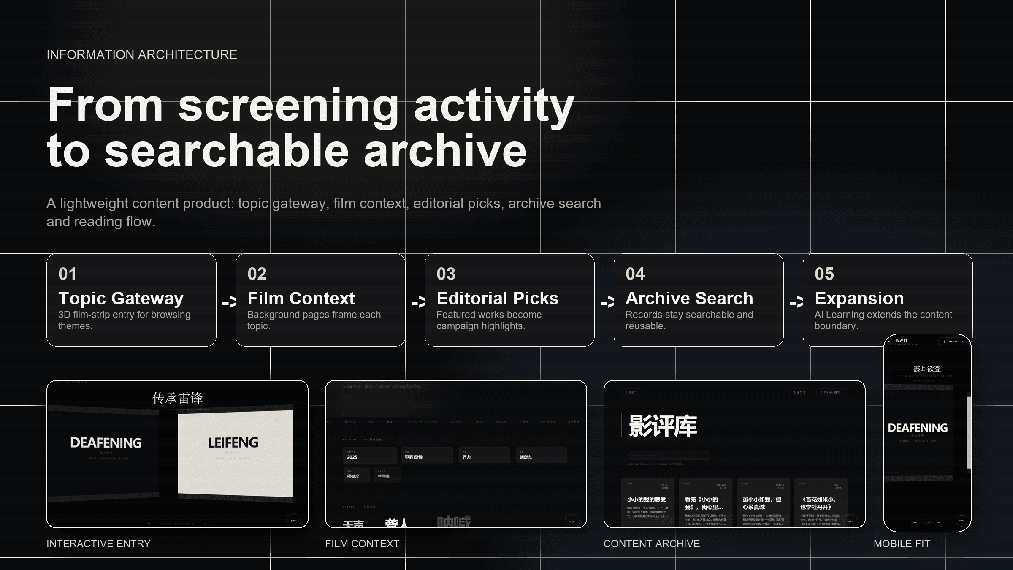This screenshot has width=1013, height=570.
Task: Select the 04 Archive Search step card
Action: (x=699, y=300)
